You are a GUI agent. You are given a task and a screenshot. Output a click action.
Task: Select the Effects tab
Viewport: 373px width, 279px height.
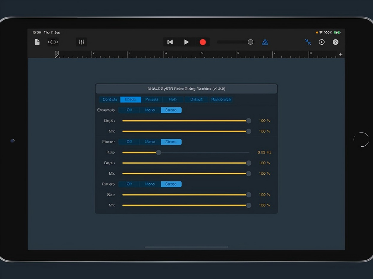[x=131, y=99]
